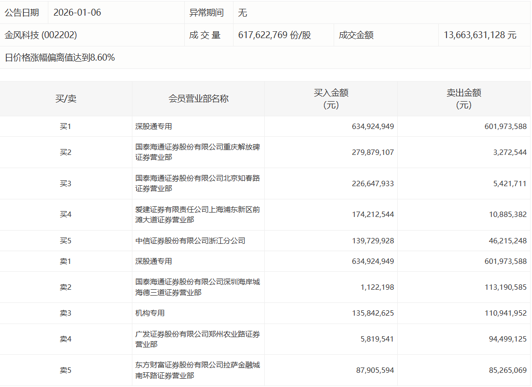The height and width of the screenshot is (387, 532).
Task: Click the 买4 row label
Action: point(65,214)
